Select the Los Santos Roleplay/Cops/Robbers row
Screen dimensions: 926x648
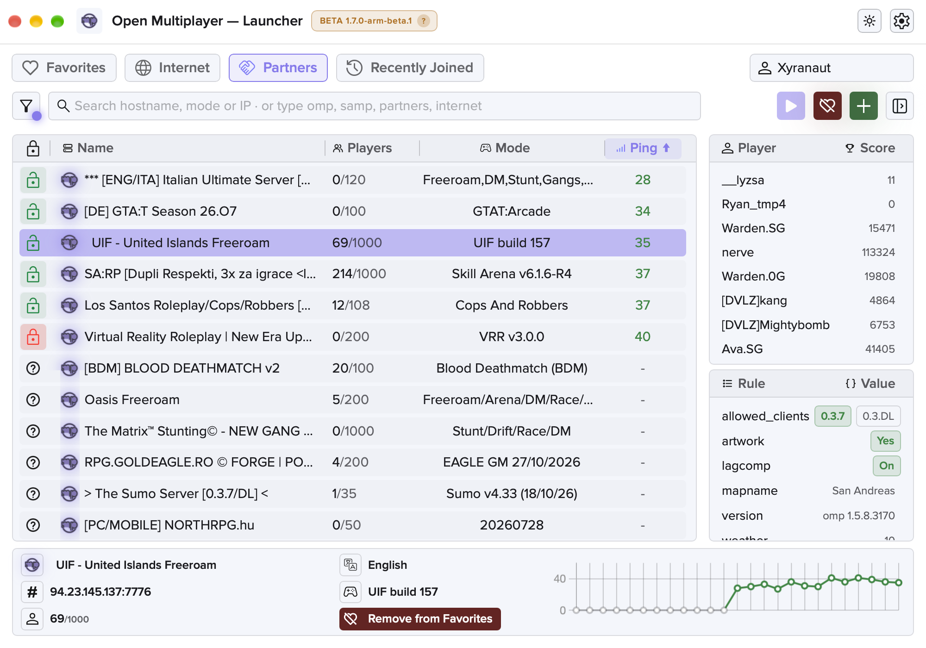(353, 305)
